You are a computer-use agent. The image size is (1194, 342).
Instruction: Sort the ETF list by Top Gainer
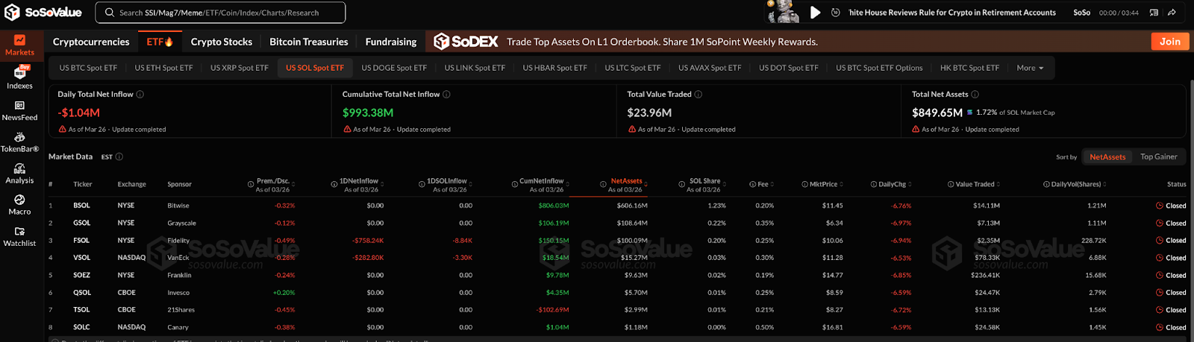tap(1158, 157)
